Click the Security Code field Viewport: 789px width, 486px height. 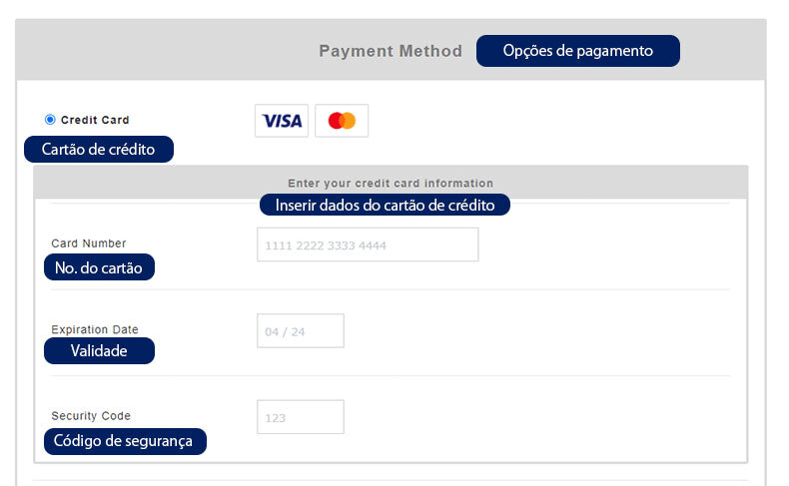301,417
